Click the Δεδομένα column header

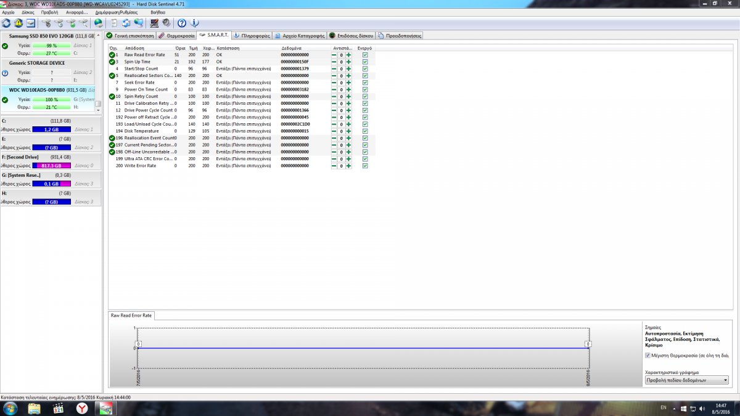pos(292,47)
